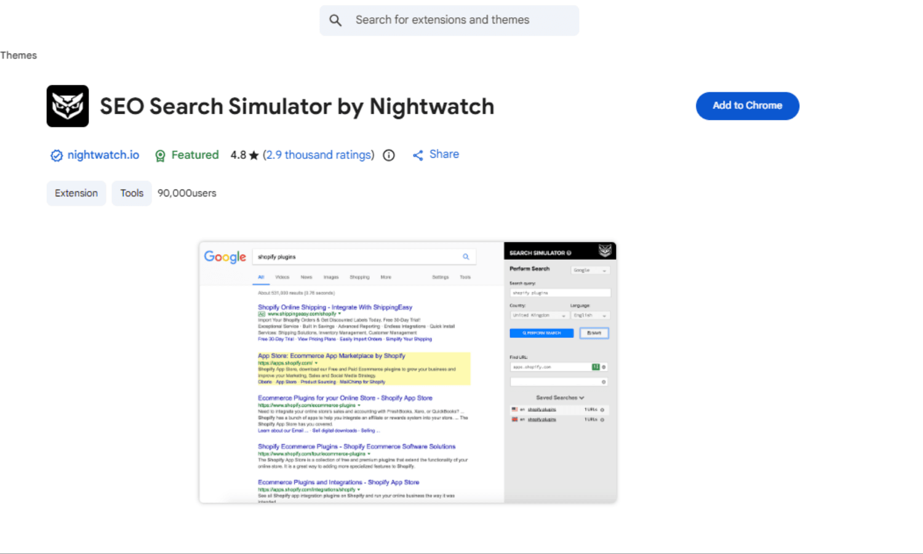Open the 2.9 thousand ratings link
Image resolution: width=923 pixels, height=554 pixels.
tap(319, 155)
